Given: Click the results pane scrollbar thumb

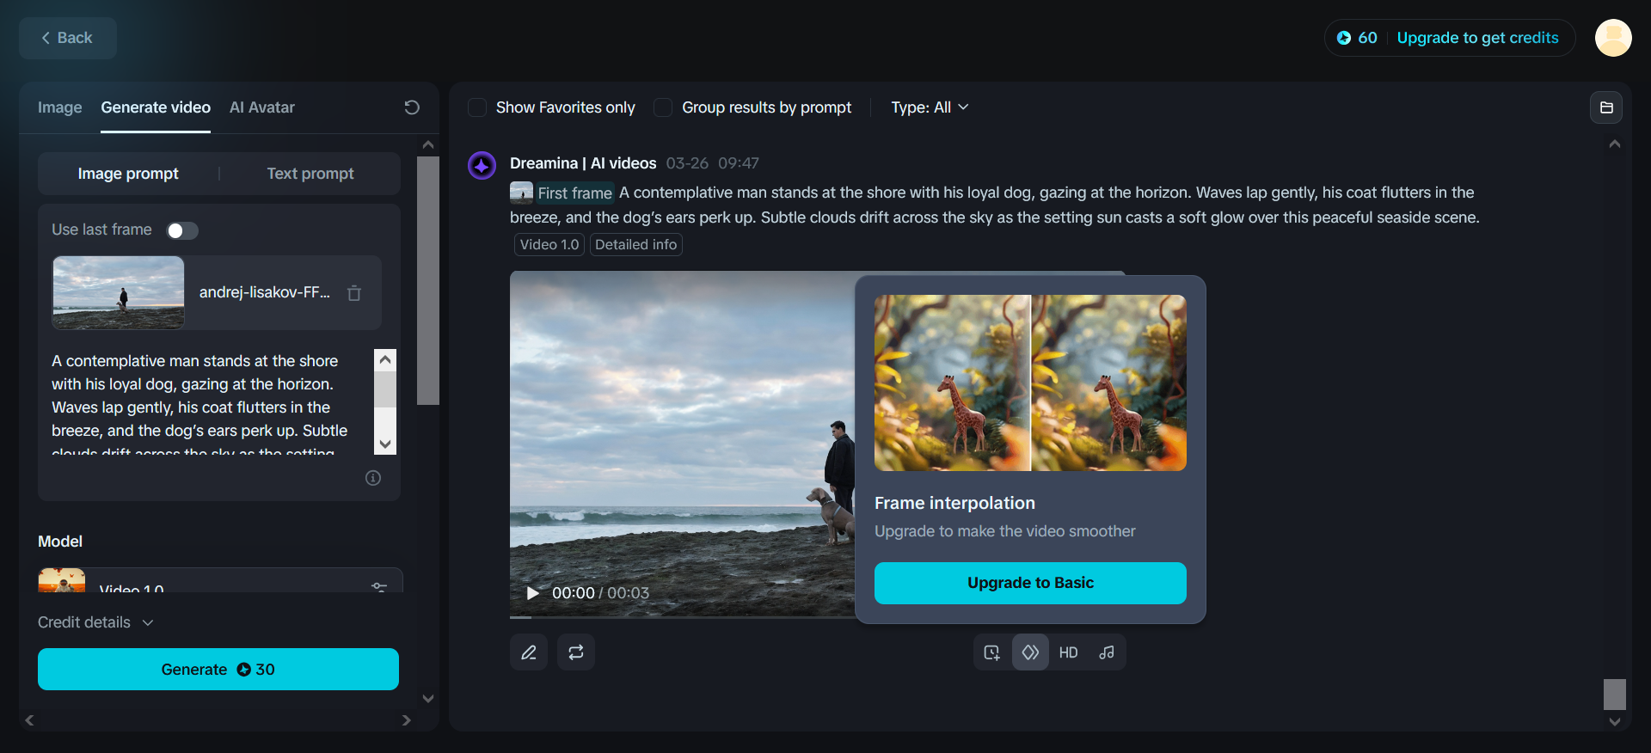Looking at the screenshot, I should 1615,695.
